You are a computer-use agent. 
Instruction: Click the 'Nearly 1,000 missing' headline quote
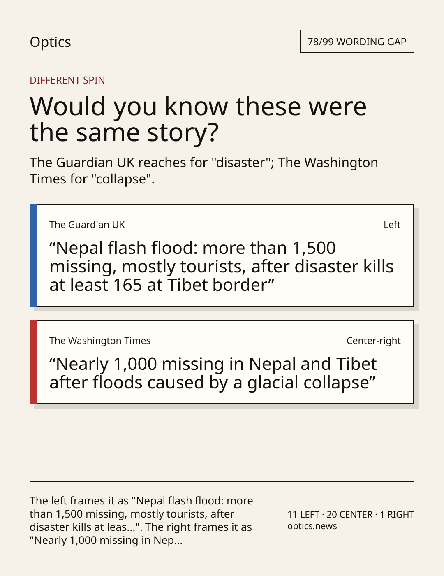click(x=213, y=373)
